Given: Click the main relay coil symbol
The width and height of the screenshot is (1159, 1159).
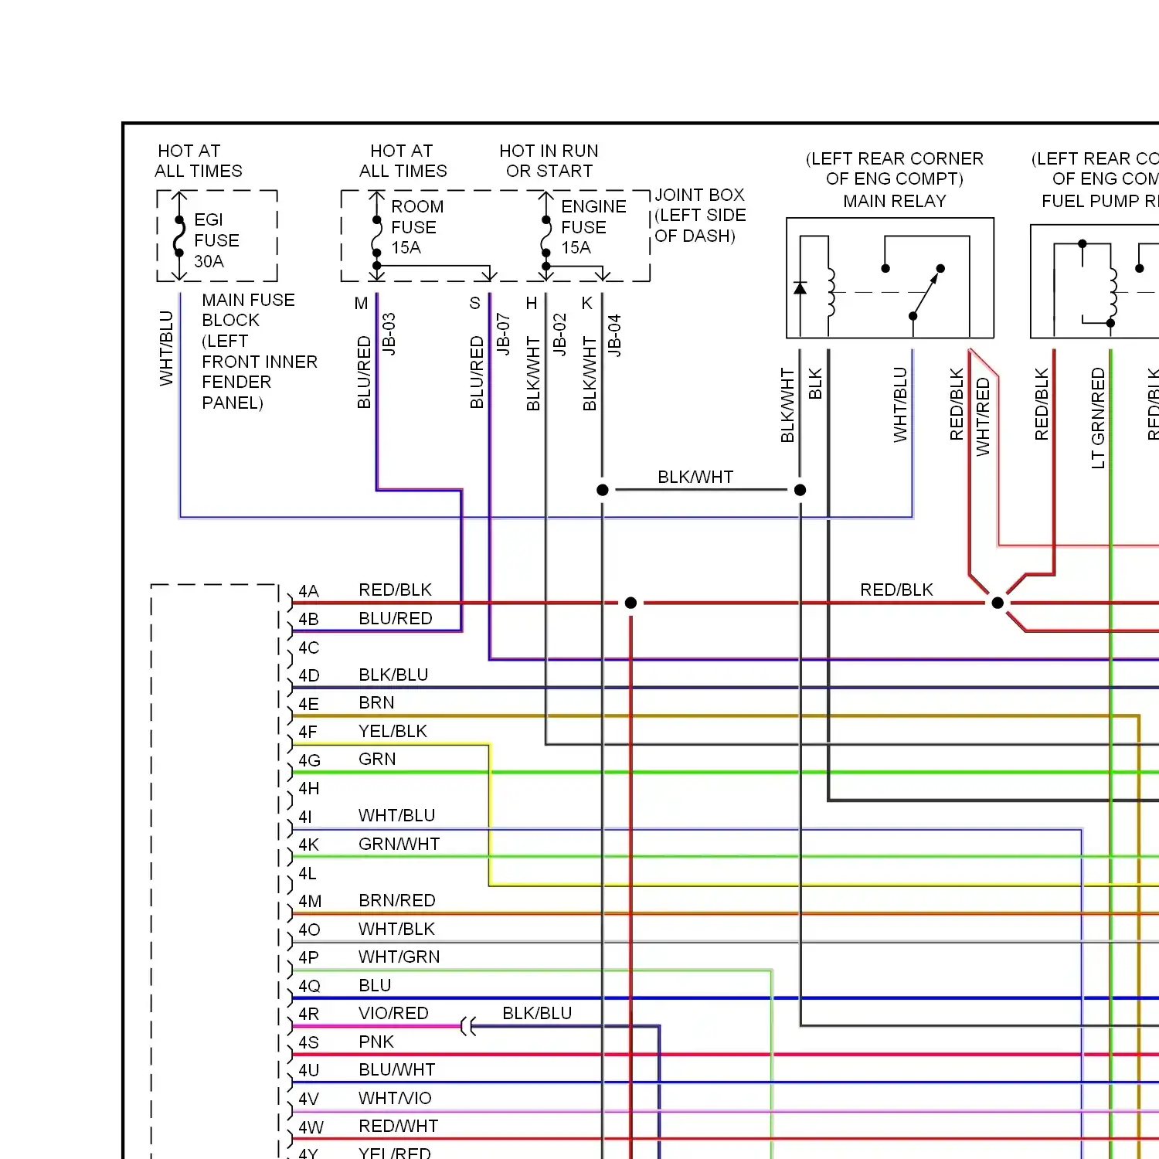Looking at the screenshot, I should coord(831,292).
